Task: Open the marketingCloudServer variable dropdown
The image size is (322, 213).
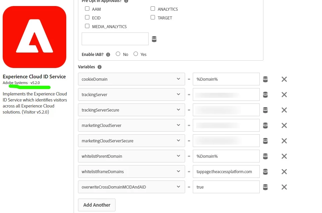Action: [x=132, y=125]
